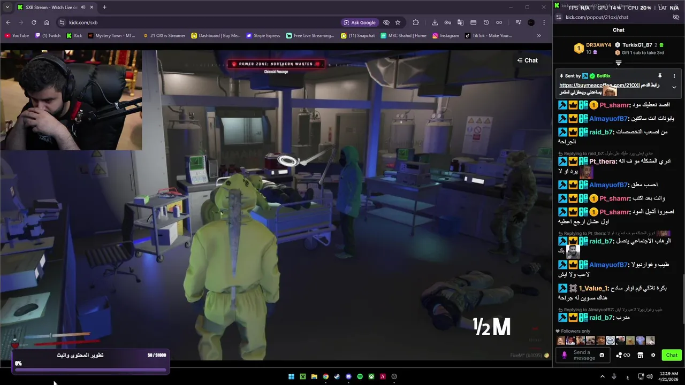Open Spotify from the taskbar

pos(360,376)
